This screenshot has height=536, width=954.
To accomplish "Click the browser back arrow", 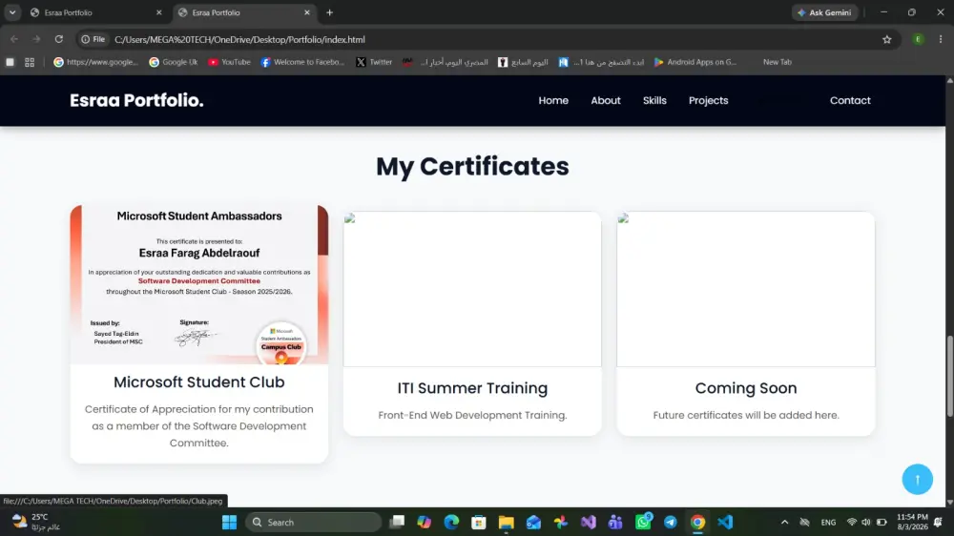I will [14, 39].
